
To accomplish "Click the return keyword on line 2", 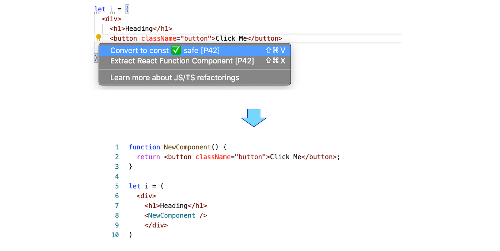I will (x=148, y=157).
